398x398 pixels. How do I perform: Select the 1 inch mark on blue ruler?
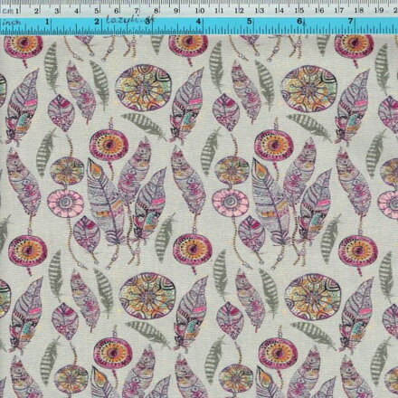tap(47, 22)
